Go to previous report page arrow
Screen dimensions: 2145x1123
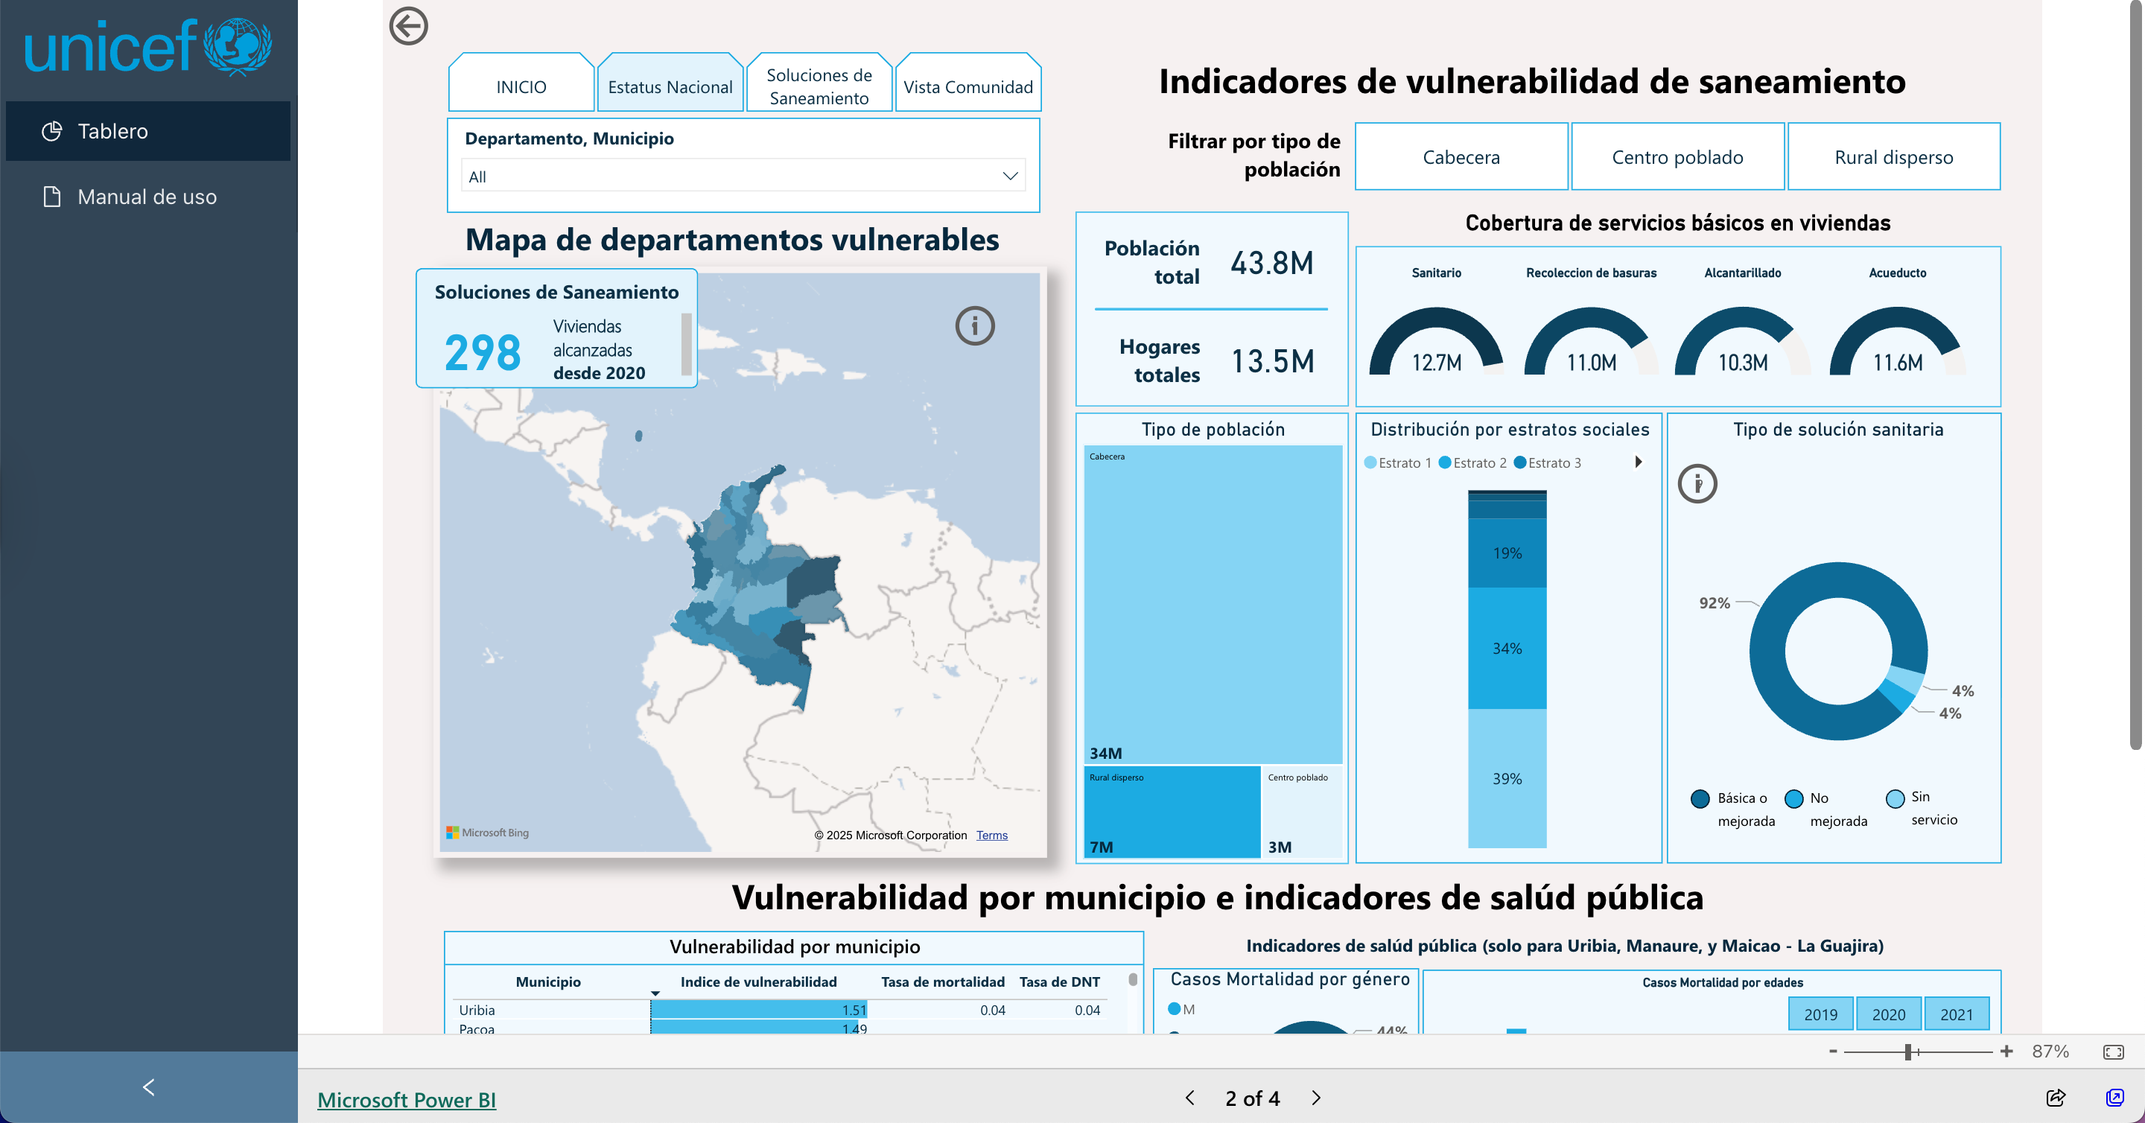click(1190, 1098)
